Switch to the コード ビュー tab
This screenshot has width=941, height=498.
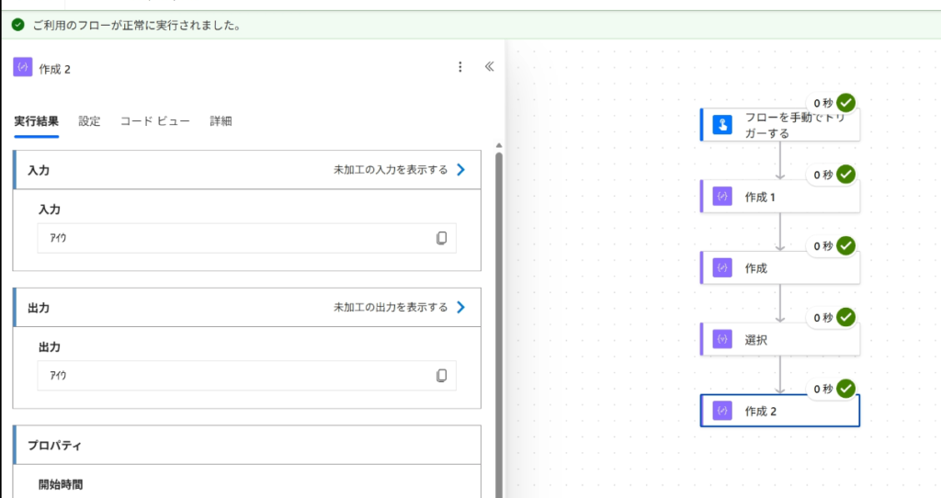155,121
